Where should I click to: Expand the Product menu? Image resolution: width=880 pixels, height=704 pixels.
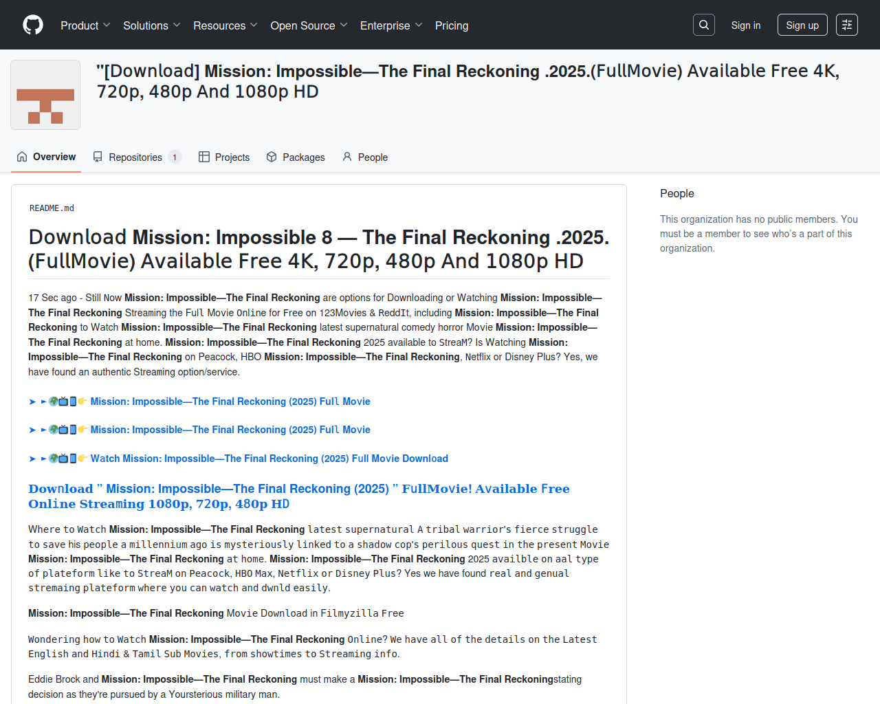(x=85, y=25)
